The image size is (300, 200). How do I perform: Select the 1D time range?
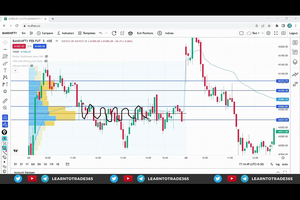(57, 164)
